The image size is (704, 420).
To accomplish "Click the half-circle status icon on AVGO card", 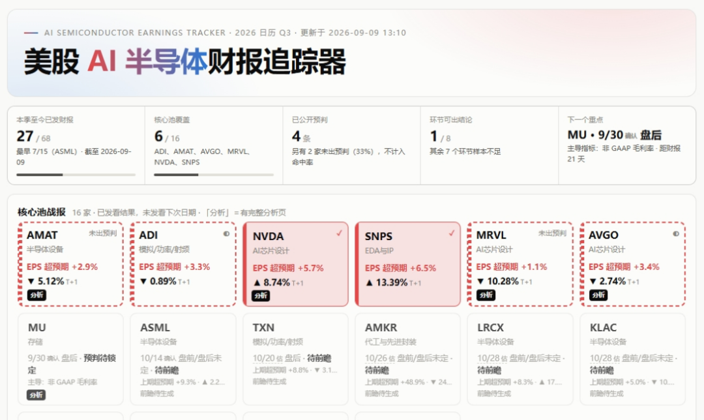I will coord(676,233).
